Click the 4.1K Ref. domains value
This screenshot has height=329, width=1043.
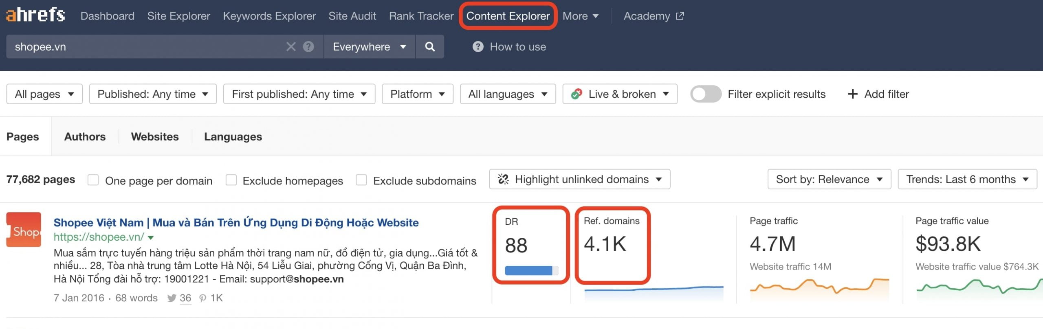(605, 244)
